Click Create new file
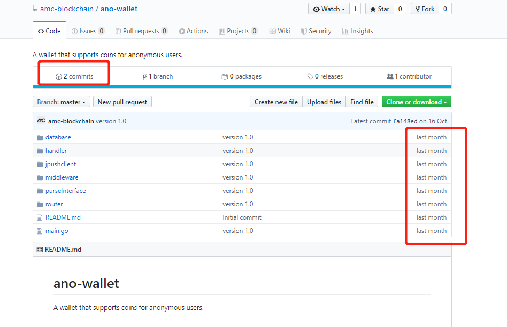 click(276, 102)
